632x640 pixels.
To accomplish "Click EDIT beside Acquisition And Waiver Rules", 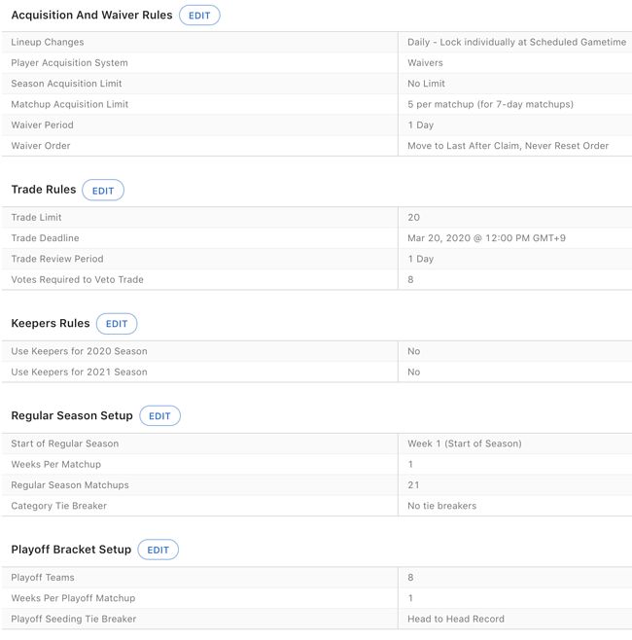I will point(199,16).
